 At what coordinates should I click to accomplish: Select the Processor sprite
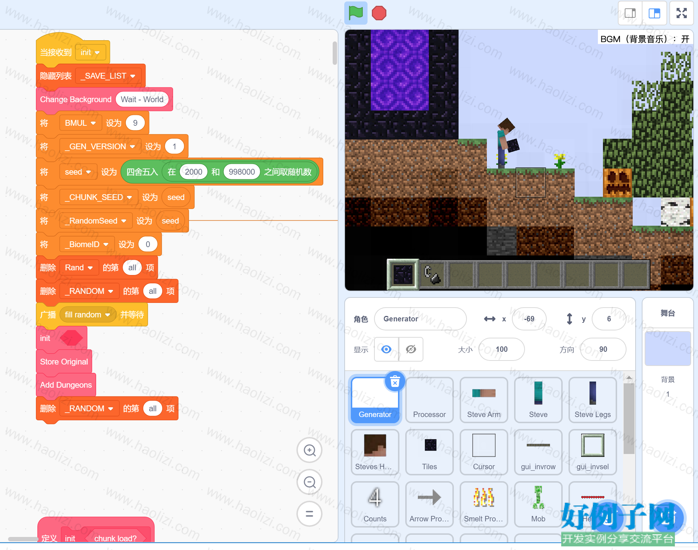pos(429,400)
